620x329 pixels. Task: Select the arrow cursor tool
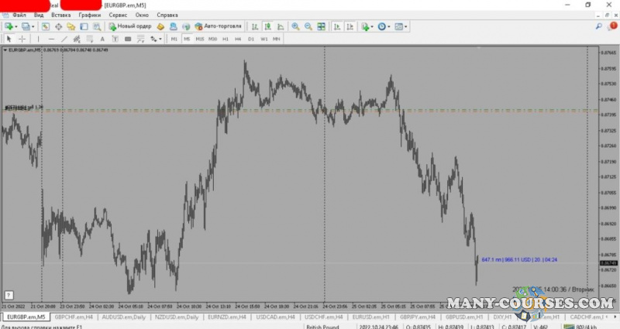tap(9, 39)
